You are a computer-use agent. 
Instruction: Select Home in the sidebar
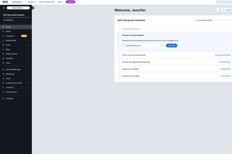pos(16,31)
